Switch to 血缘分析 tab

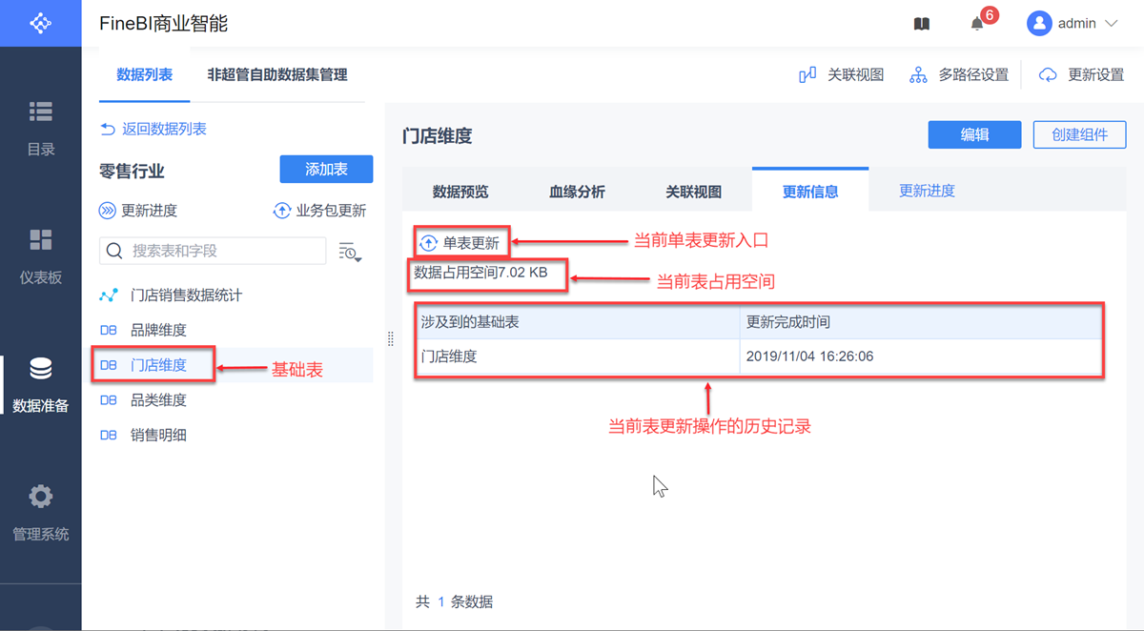coord(577,192)
